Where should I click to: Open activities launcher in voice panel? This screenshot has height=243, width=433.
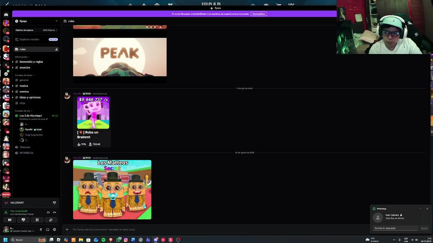coord(37,220)
